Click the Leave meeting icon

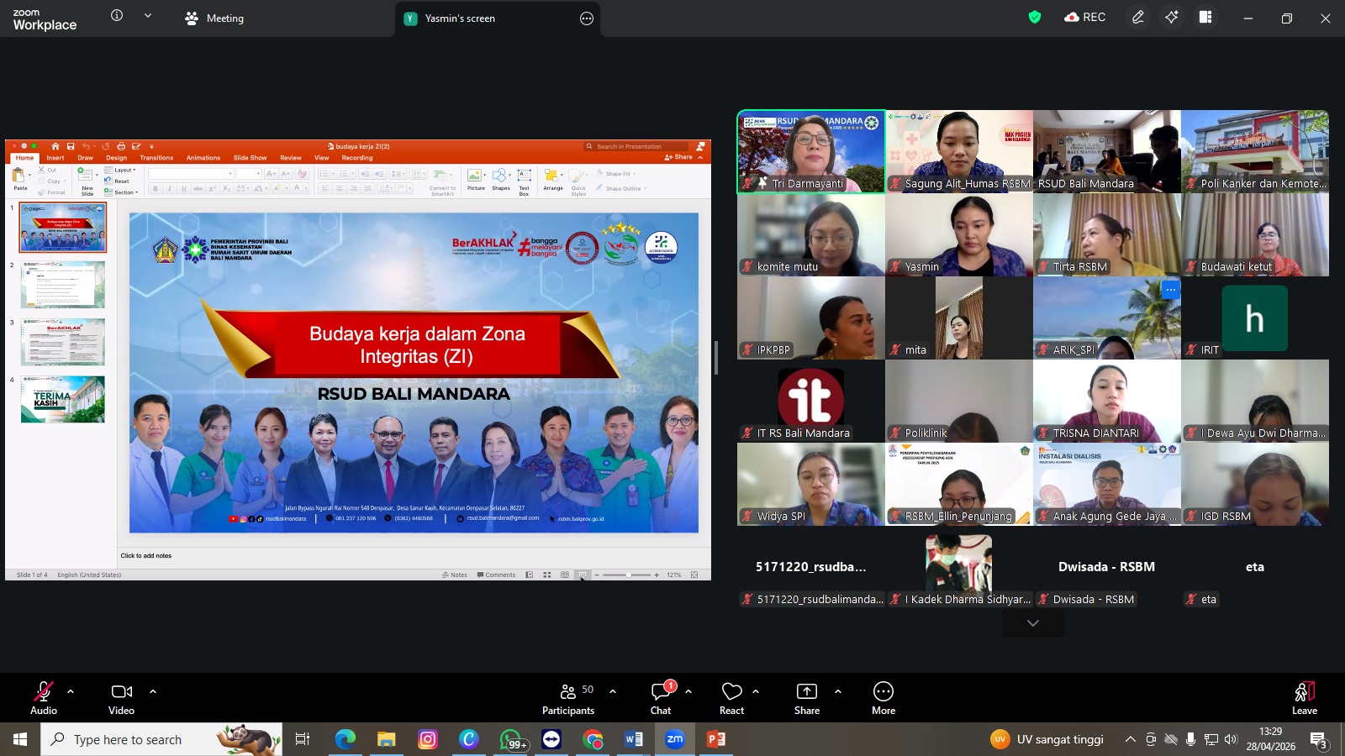point(1305,698)
